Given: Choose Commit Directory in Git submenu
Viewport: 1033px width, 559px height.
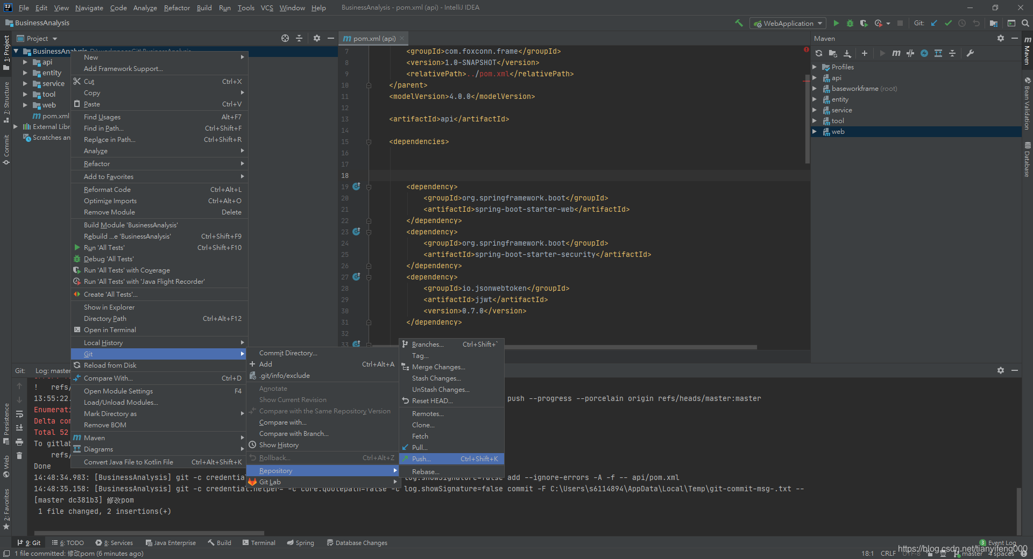Looking at the screenshot, I should click(322, 353).
